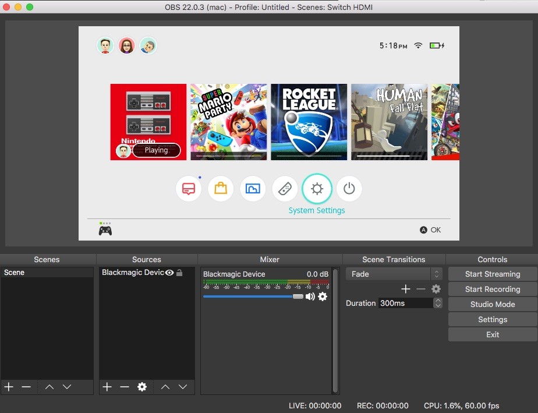Select the Scene item in Scenes list
This screenshot has height=413, width=538.
point(47,273)
